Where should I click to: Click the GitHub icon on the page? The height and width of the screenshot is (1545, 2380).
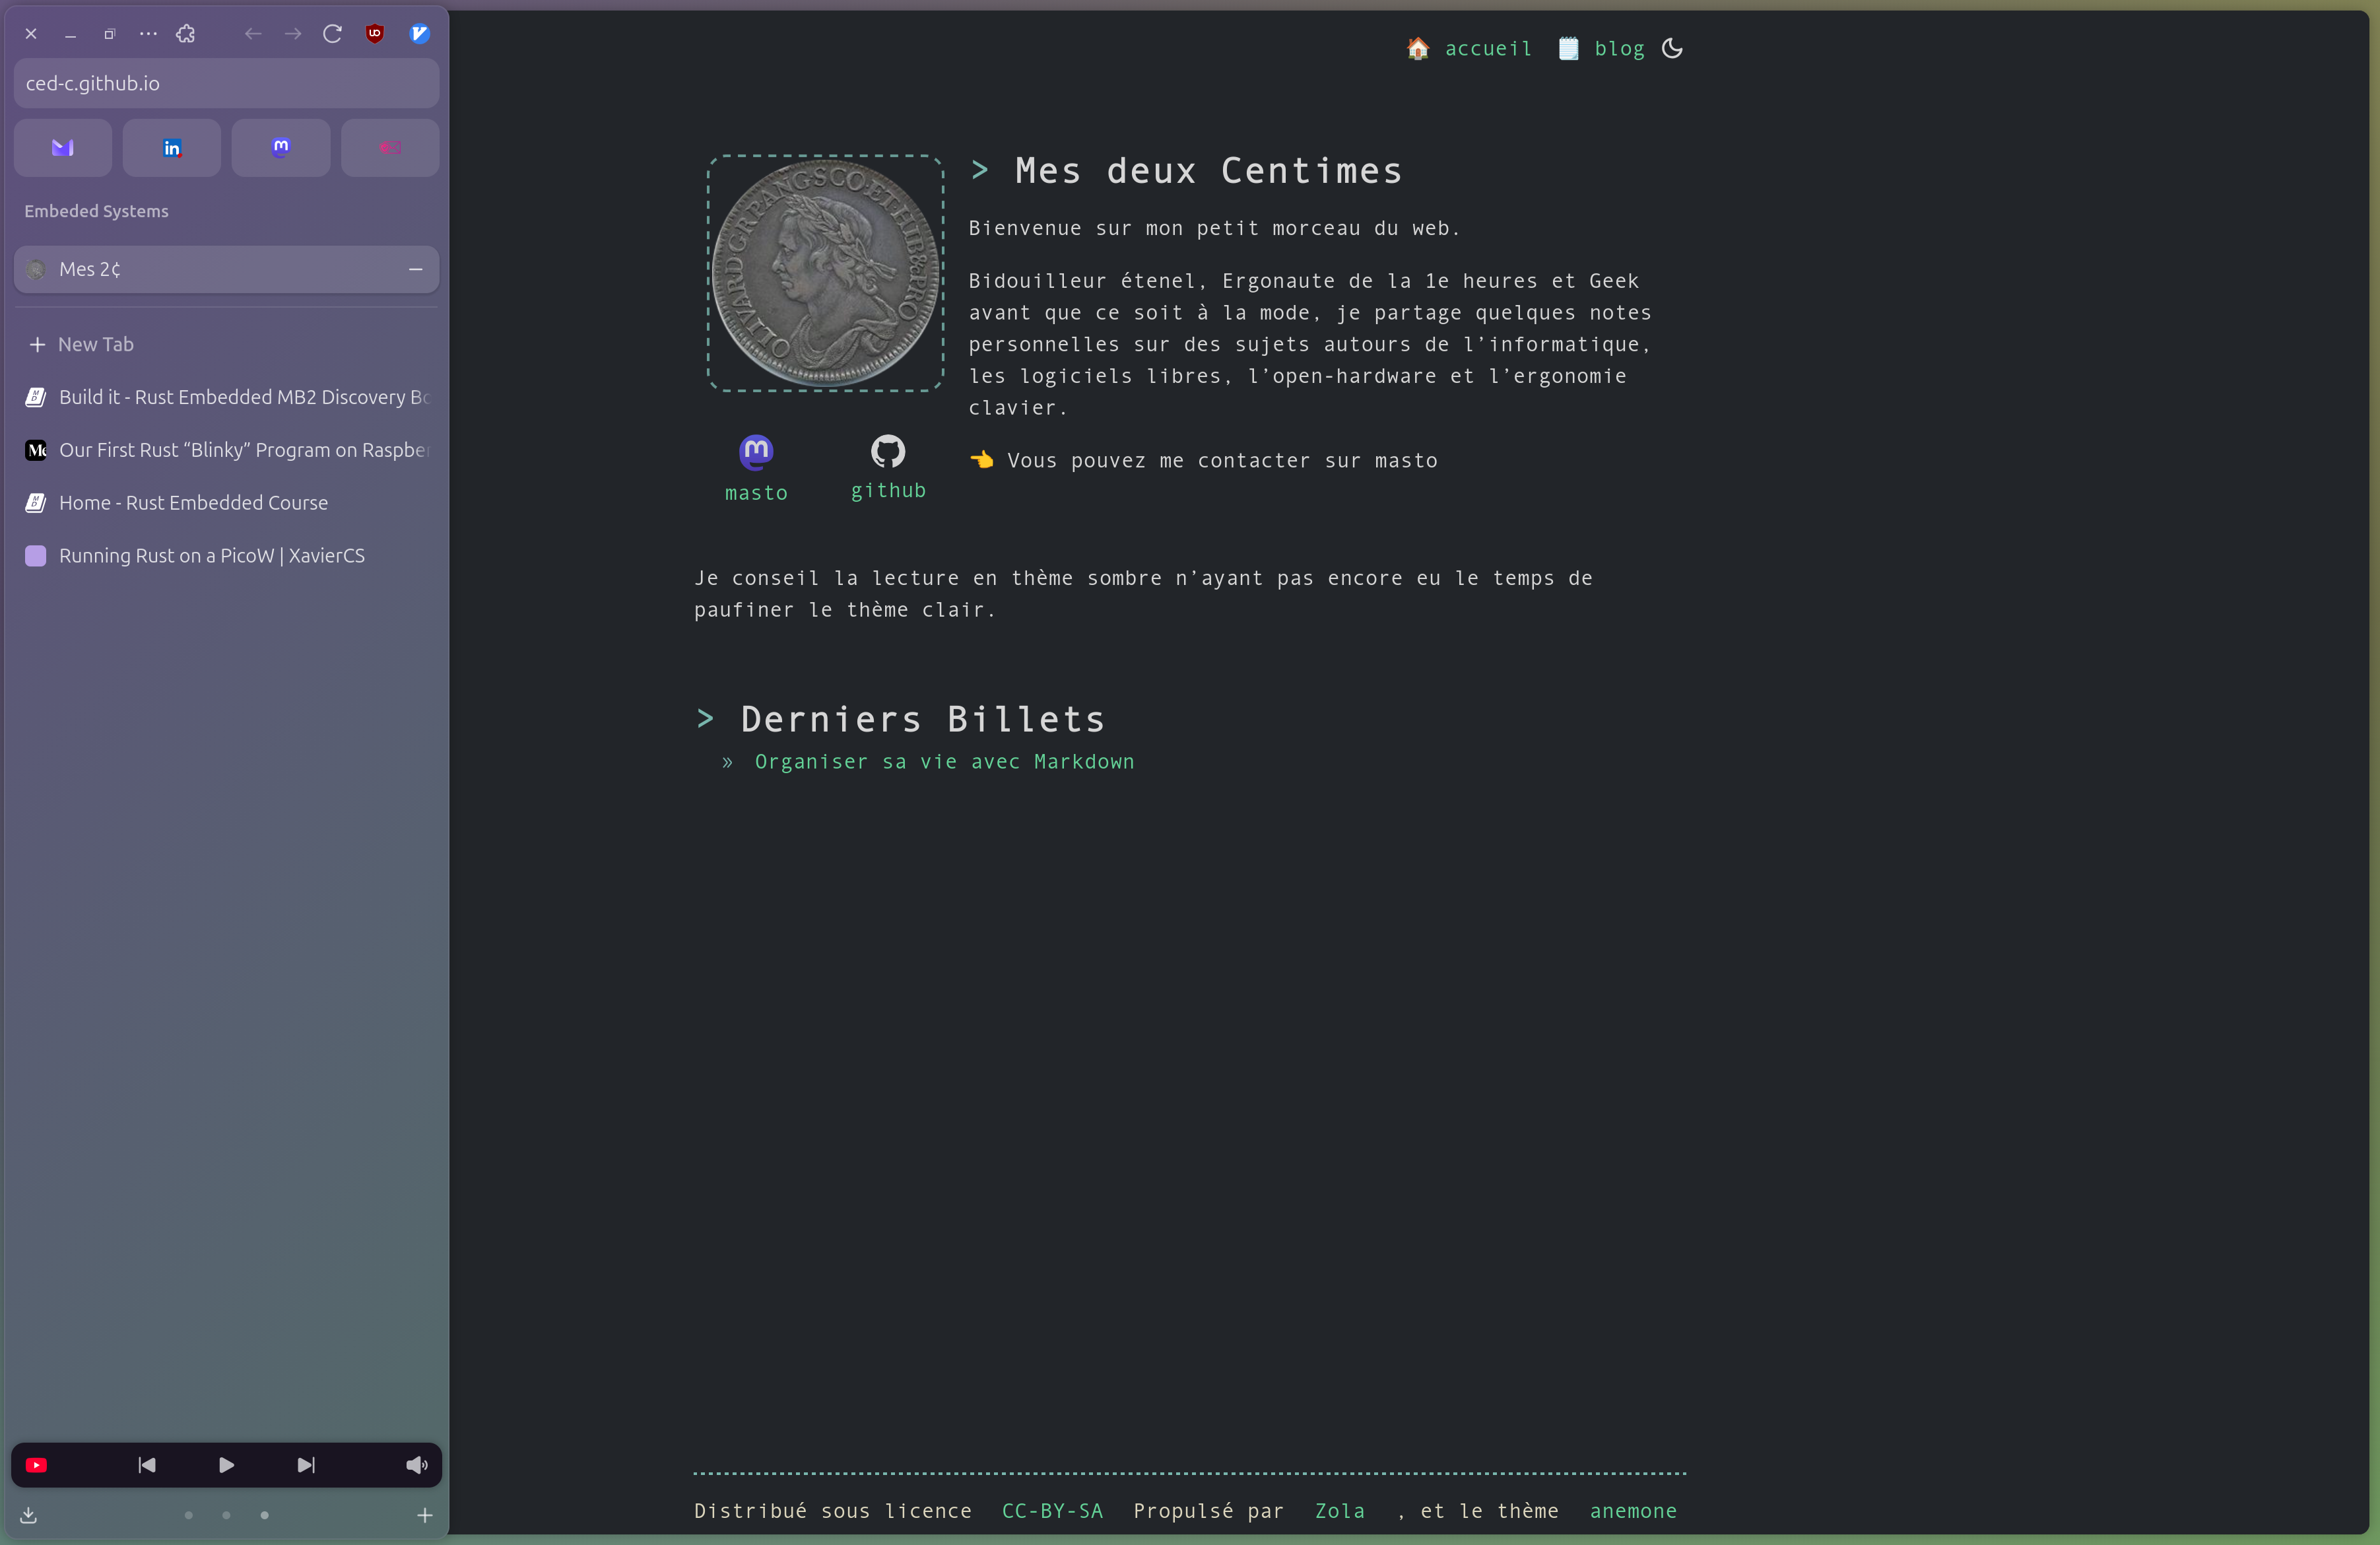pos(888,452)
